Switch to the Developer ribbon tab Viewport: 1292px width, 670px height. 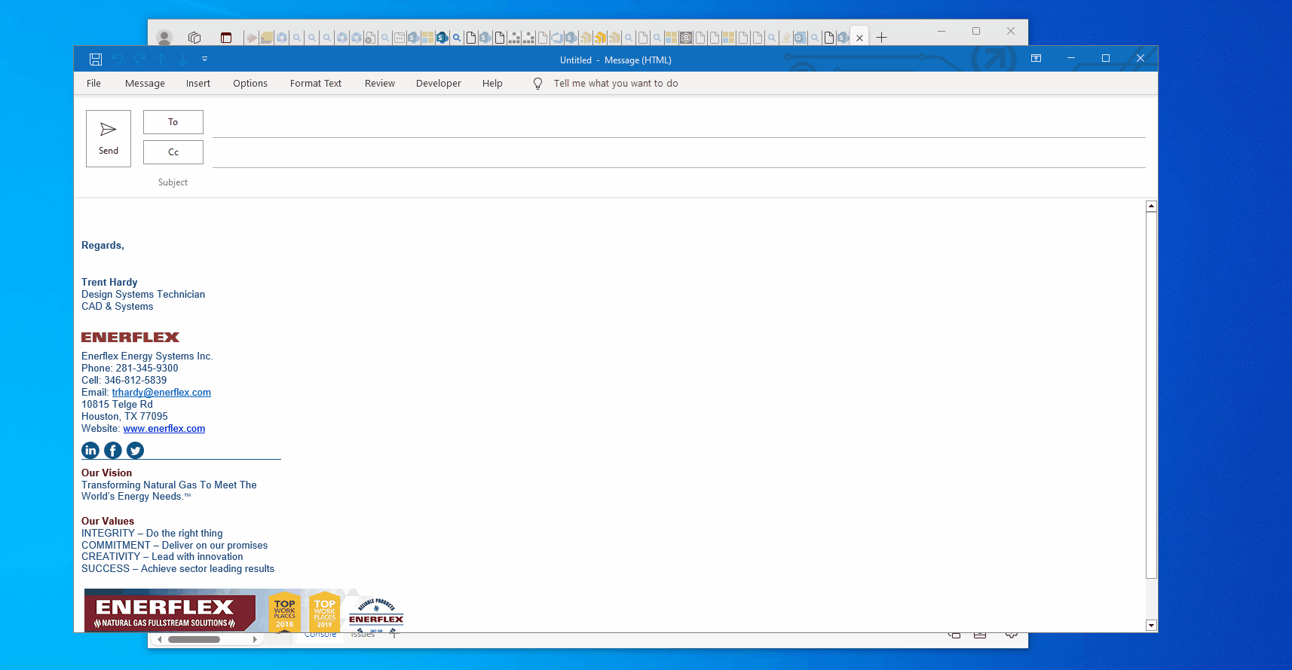pos(439,84)
